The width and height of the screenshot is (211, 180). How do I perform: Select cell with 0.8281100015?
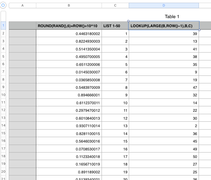[x=69, y=133]
